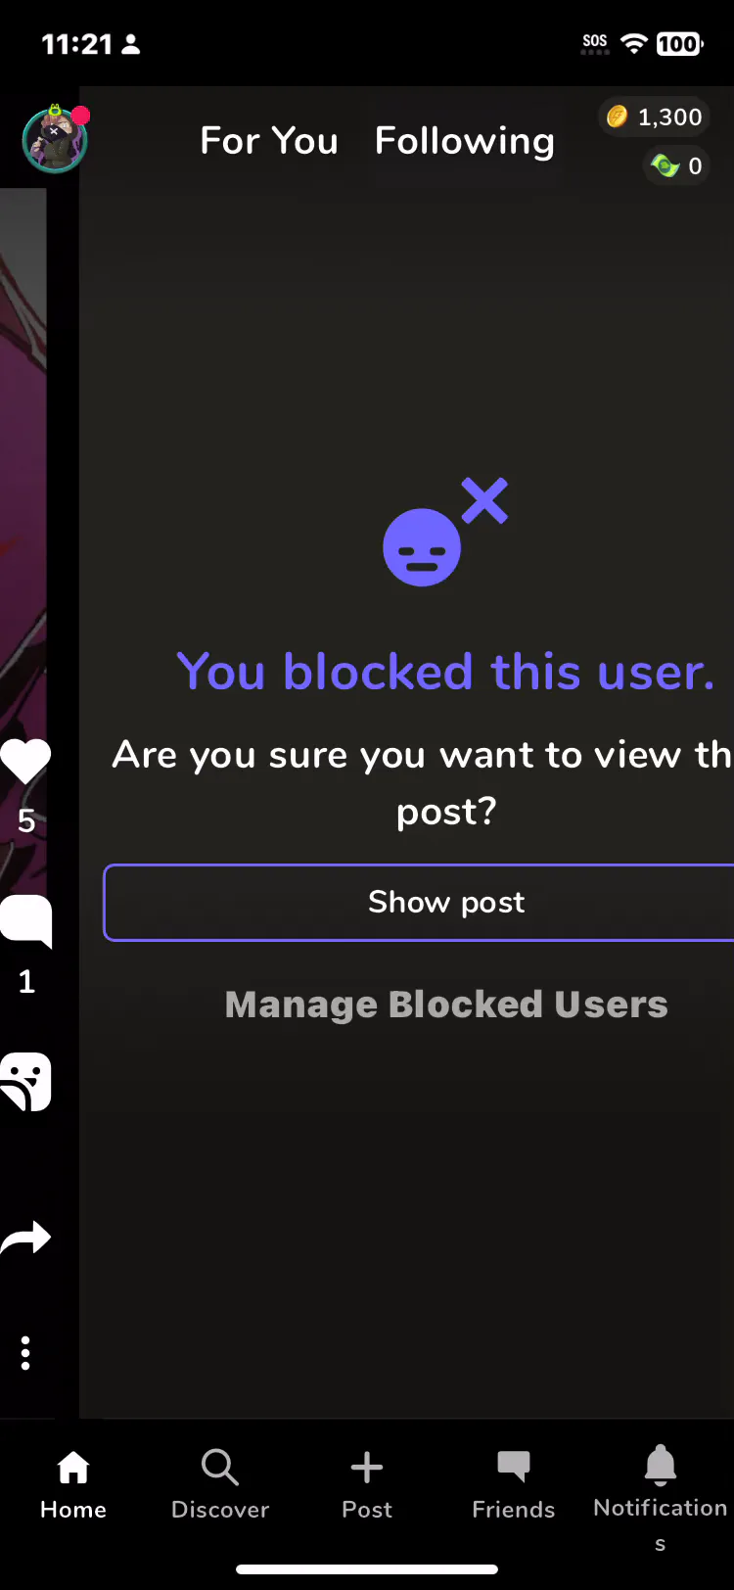The height and width of the screenshot is (1590, 734).
Task: Switch to the For You feed
Action: tap(269, 141)
